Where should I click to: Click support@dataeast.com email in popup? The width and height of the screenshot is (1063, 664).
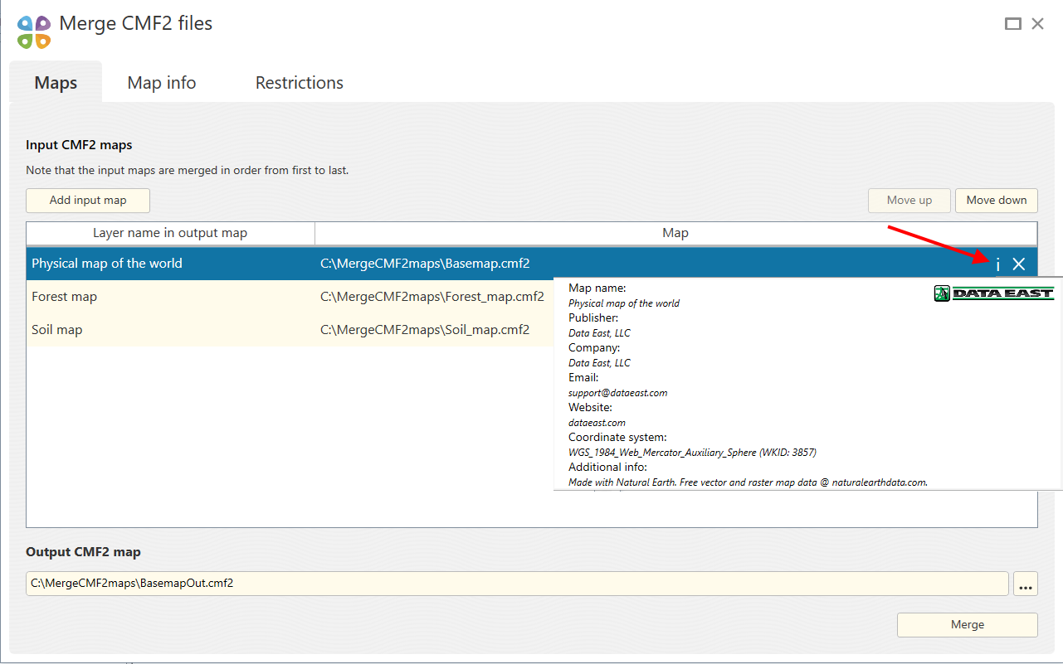(x=617, y=393)
